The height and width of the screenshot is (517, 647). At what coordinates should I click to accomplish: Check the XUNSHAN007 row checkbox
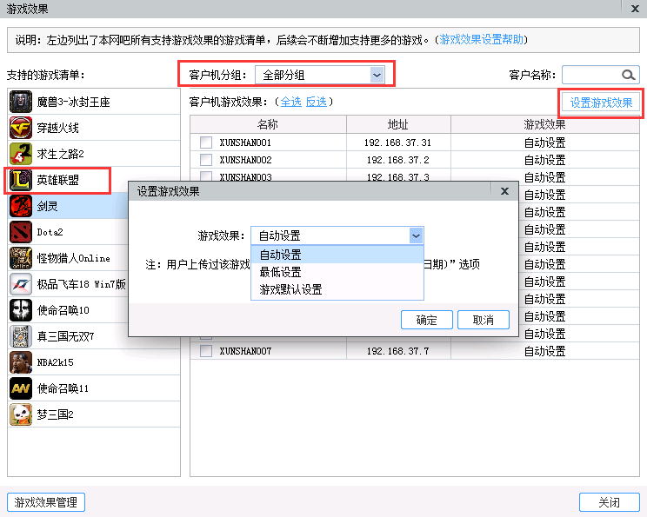[206, 351]
